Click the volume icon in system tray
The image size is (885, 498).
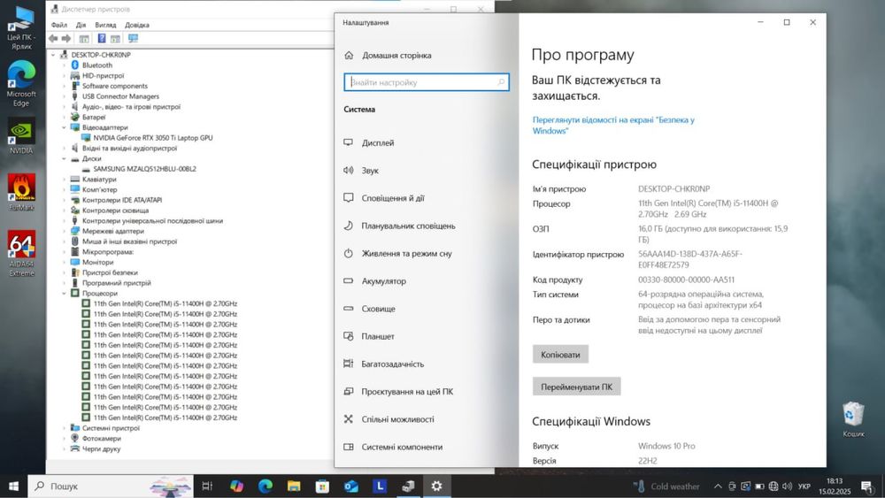pos(788,487)
